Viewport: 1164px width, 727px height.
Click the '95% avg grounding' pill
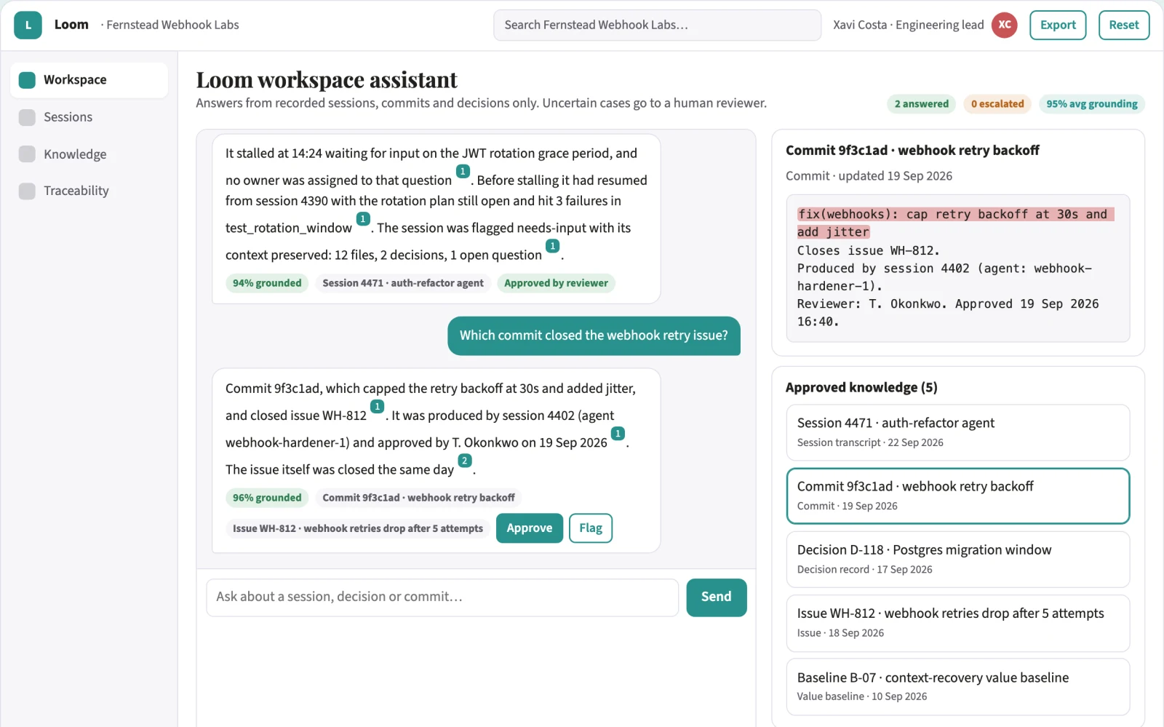click(1092, 104)
